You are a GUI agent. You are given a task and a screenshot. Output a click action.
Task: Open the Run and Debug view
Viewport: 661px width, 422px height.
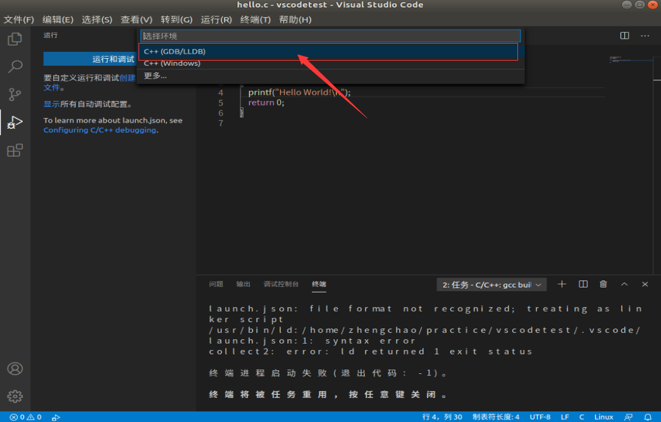tap(15, 123)
